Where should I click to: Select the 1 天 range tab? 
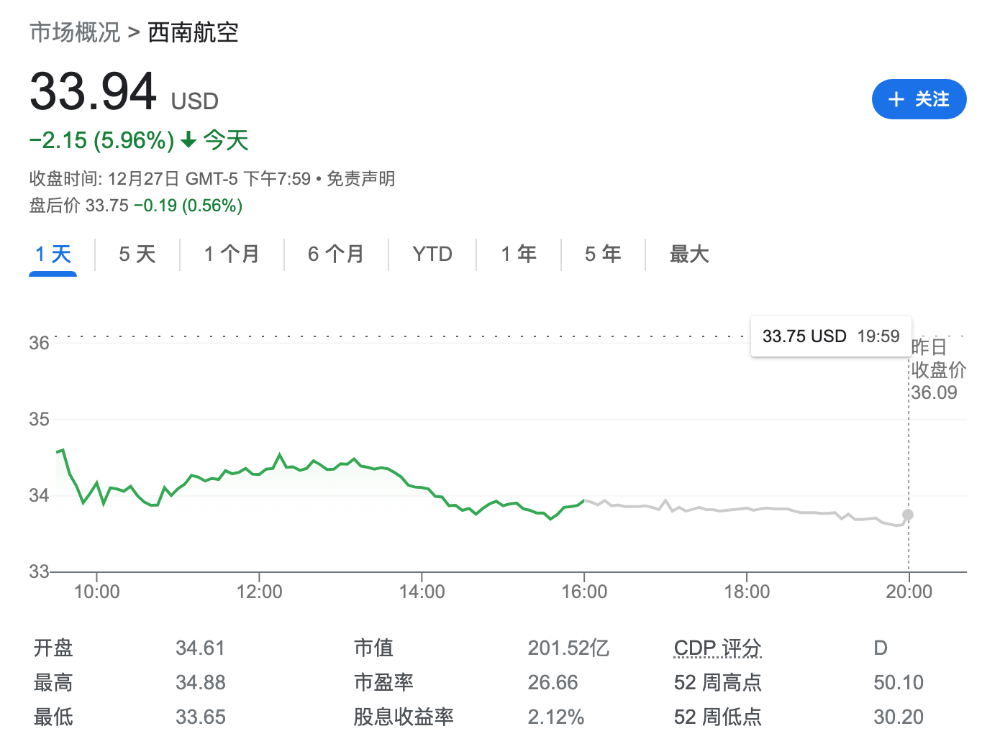(x=53, y=254)
